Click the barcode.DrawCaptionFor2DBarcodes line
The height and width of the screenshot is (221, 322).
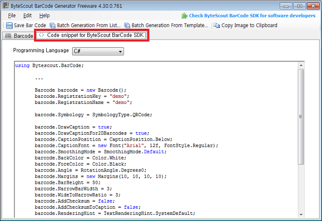coord(92,133)
